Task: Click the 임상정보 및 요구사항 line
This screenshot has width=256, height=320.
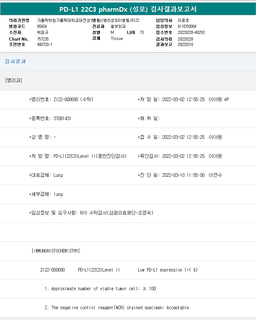Action: pos(91,213)
